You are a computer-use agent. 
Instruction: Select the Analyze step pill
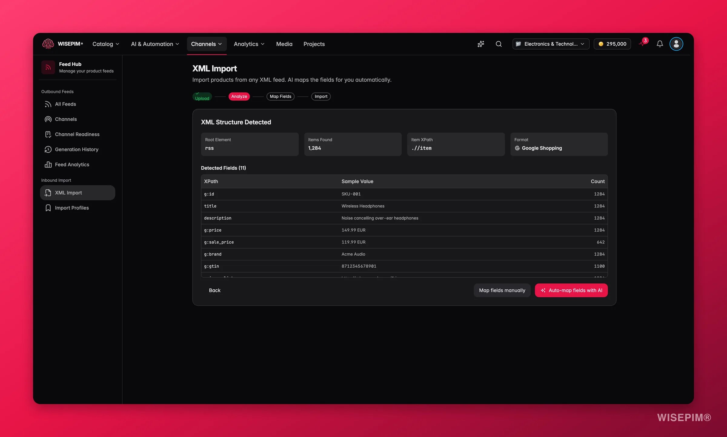(239, 96)
